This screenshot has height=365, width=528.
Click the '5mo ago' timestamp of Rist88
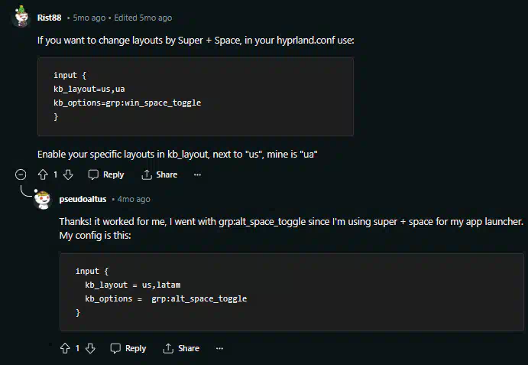[89, 18]
